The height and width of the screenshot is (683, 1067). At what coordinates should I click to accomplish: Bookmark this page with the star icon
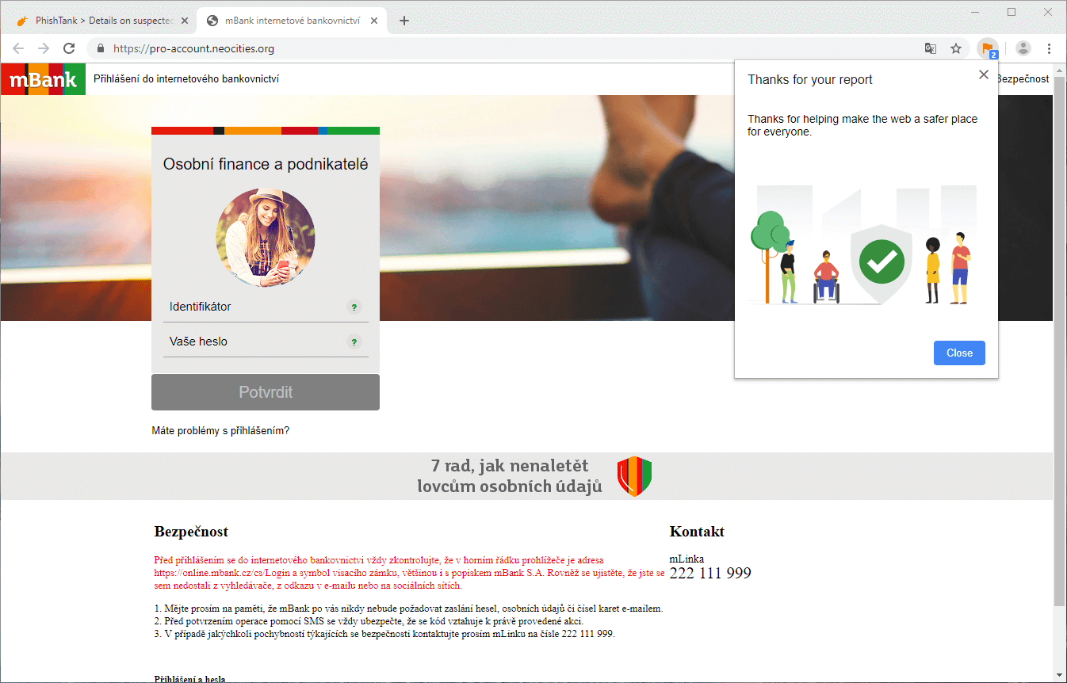point(956,48)
